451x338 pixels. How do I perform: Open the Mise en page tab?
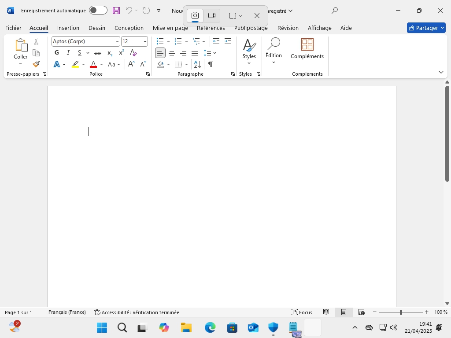coord(170,28)
